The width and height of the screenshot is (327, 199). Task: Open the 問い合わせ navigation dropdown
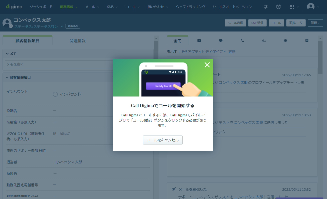point(158,7)
